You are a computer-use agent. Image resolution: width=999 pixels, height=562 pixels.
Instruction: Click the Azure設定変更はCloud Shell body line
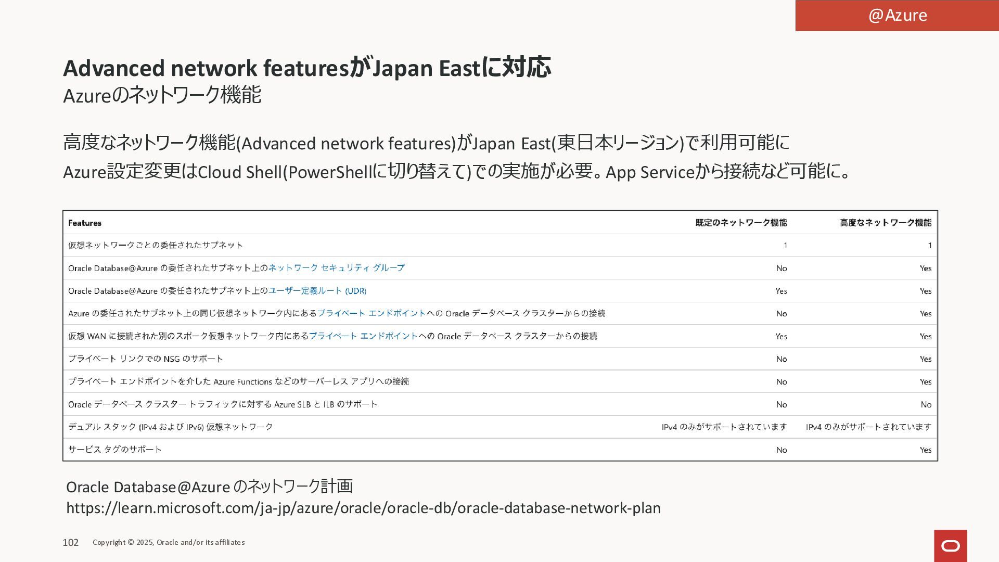(x=457, y=171)
